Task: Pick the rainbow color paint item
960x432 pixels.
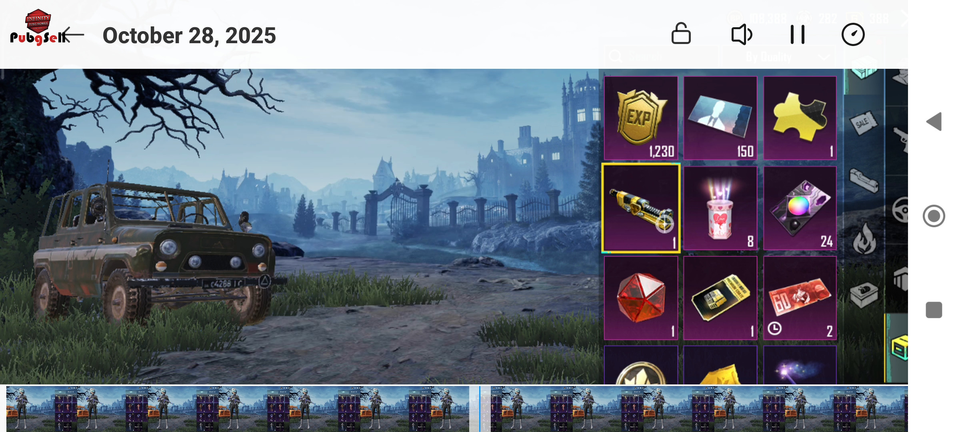Action: click(800, 208)
